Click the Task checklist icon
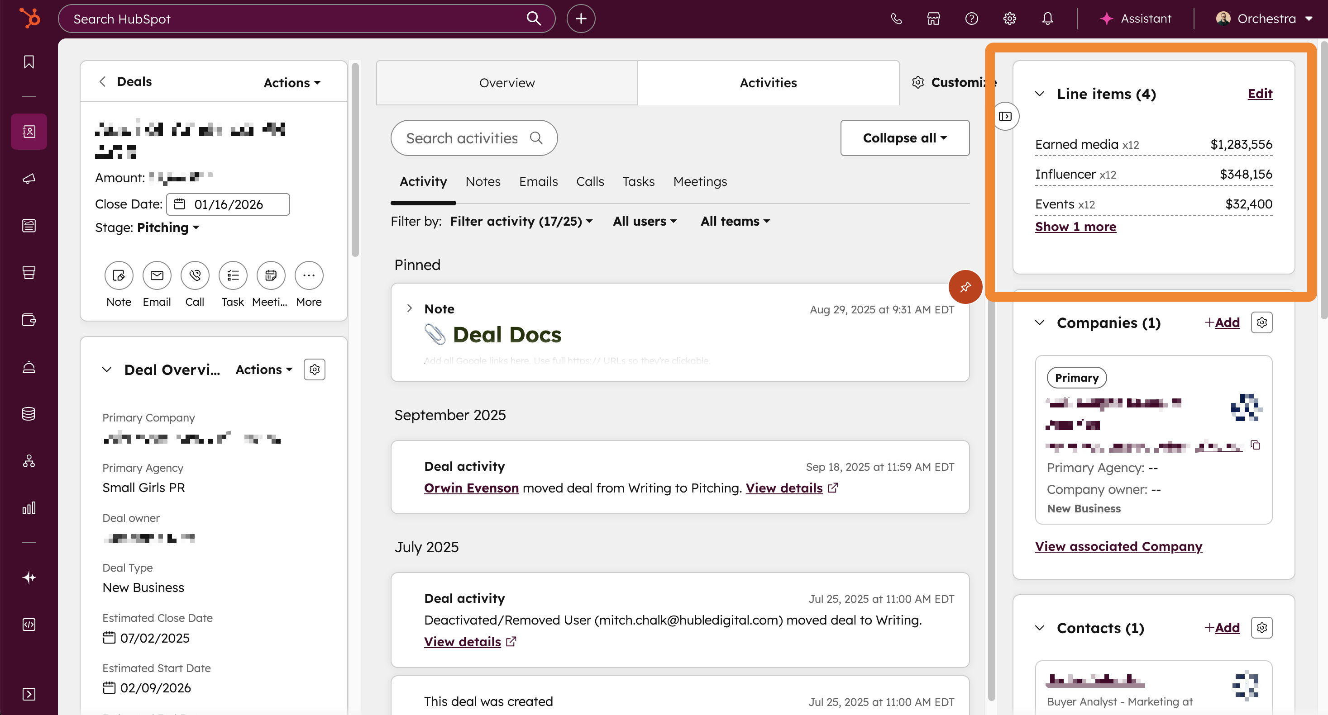 click(233, 275)
